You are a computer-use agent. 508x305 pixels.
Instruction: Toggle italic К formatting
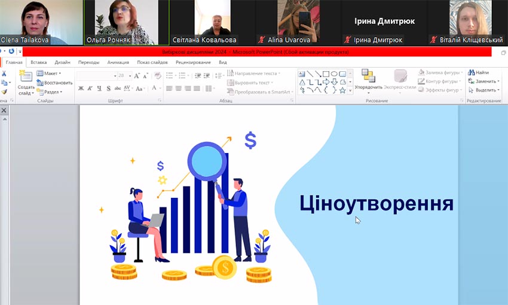pyautogui.click(x=90, y=88)
